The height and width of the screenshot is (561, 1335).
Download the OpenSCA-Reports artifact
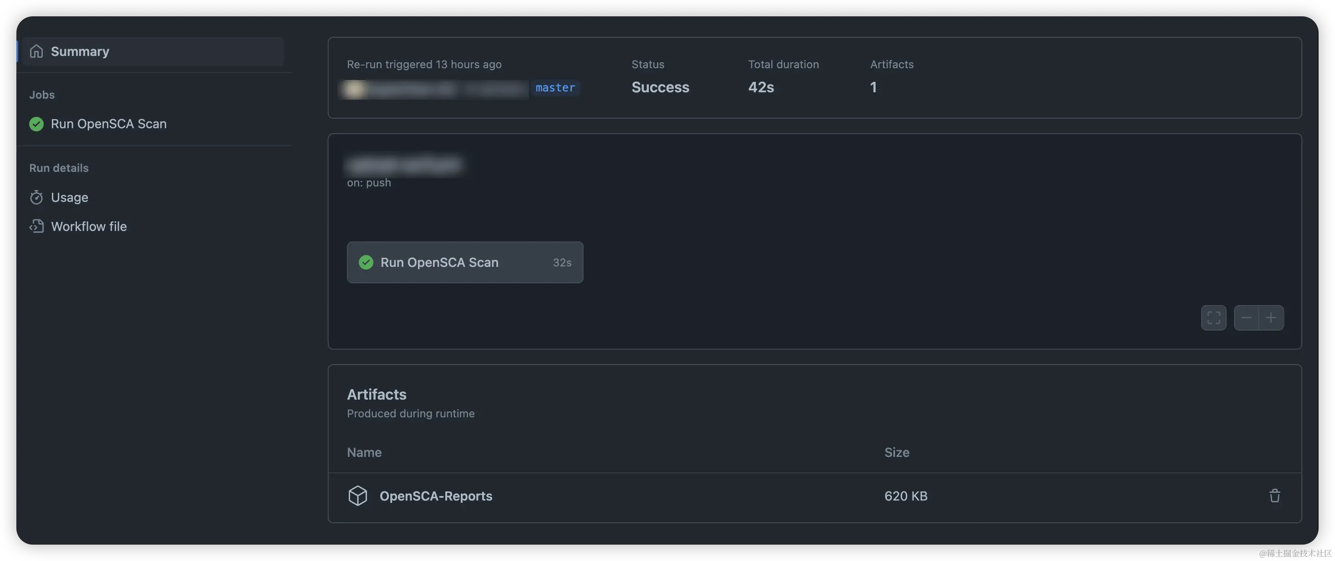(x=436, y=496)
